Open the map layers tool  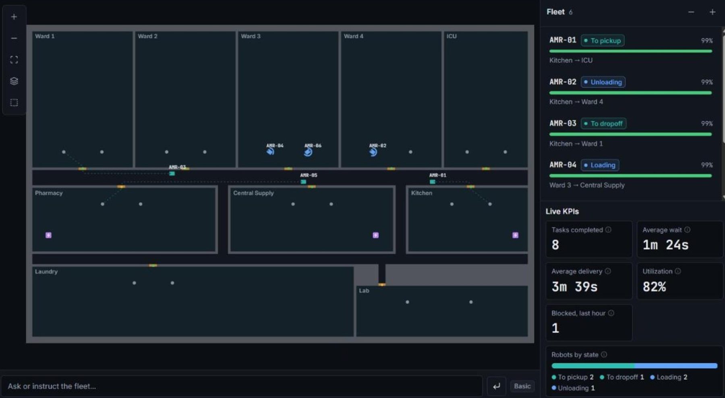point(14,81)
